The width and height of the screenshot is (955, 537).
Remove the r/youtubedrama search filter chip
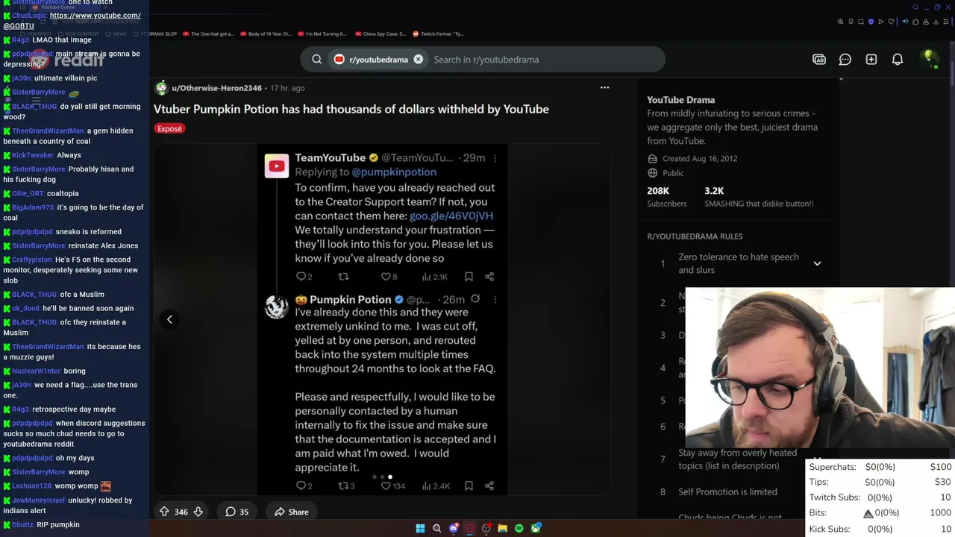418,60
